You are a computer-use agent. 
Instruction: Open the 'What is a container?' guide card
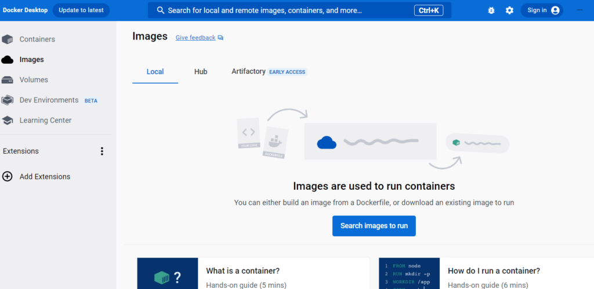[x=253, y=273]
